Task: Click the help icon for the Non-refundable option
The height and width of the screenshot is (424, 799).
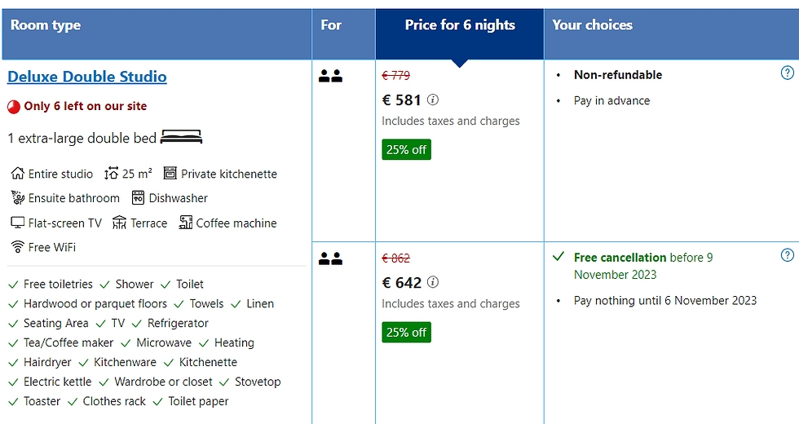Action: click(x=787, y=73)
